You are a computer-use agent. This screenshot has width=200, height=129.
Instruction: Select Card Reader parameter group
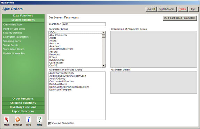(x=75, y=63)
